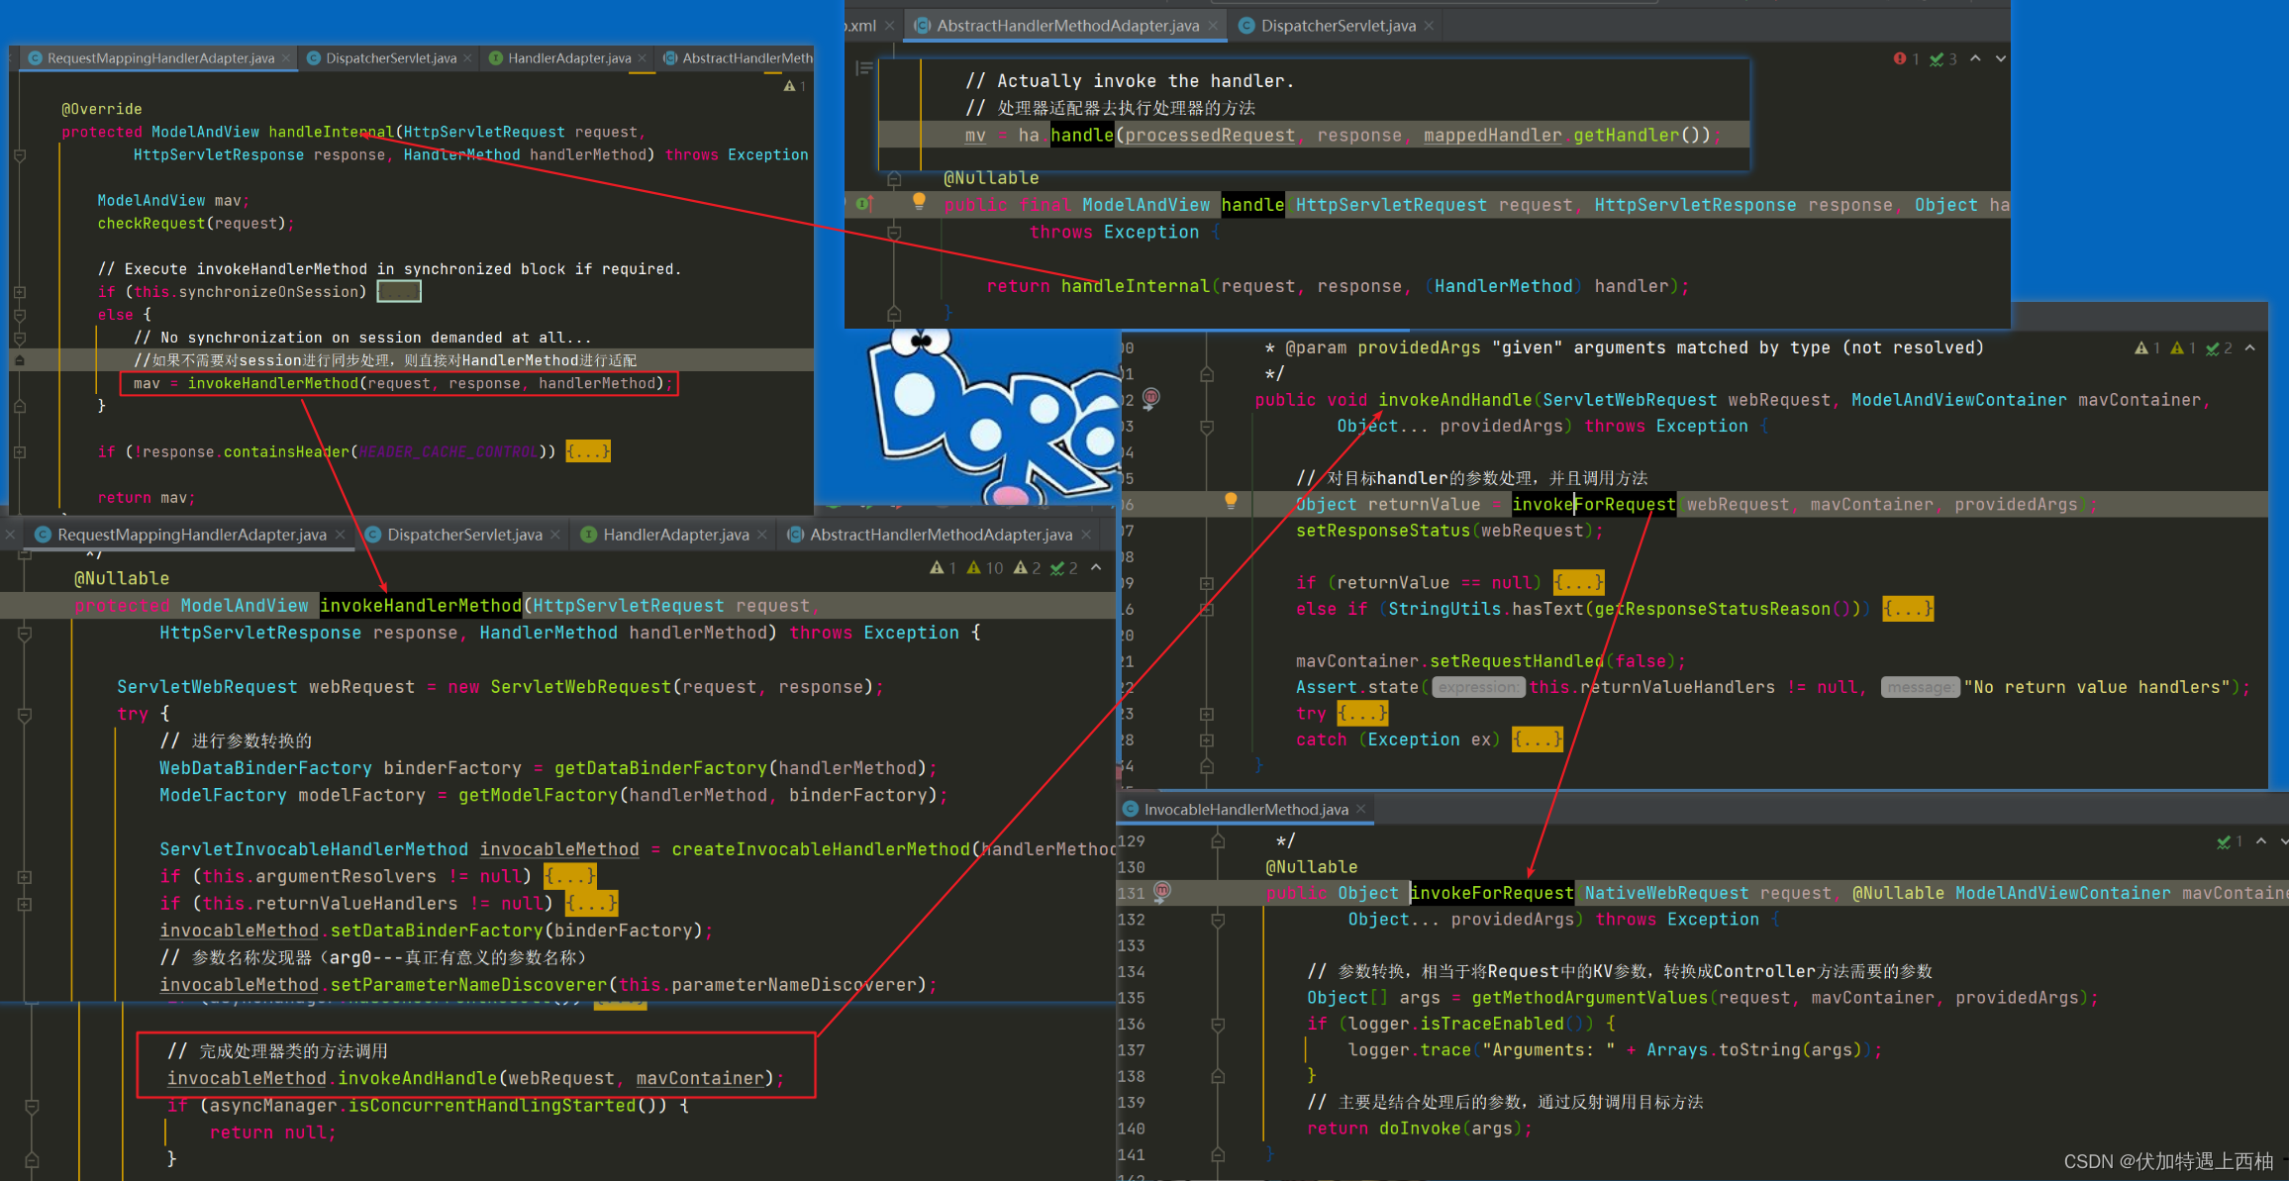Click the typo checkmark 1 in InvocableHandlerMethod editor
This screenshot has width=2289, height=1181.
tap(2231, 840)
